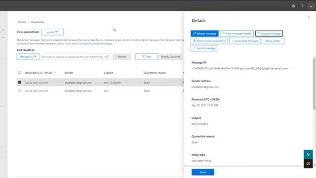Click the search ID or subject input field
Image resolution: width=316 pixels, height=178 pixels.
pos(76,57)
